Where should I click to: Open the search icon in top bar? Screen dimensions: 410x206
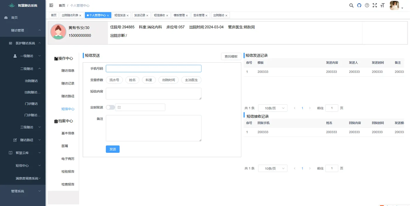click(351, 5)
